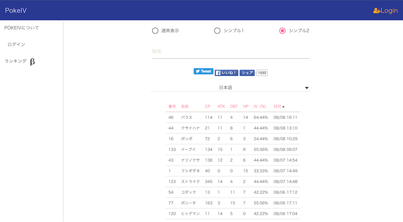
Task: Select the シンプル2 radio button
Action: point(282,31)
